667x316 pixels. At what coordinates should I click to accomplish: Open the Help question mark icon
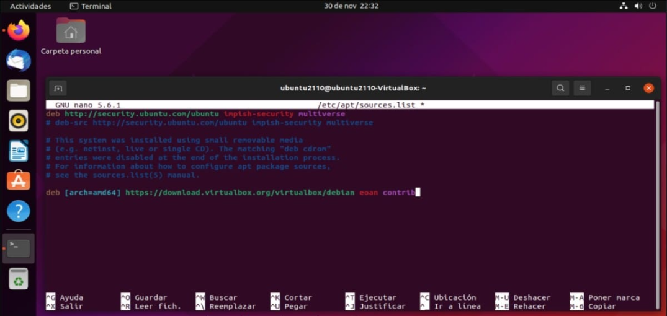[18, 211]
